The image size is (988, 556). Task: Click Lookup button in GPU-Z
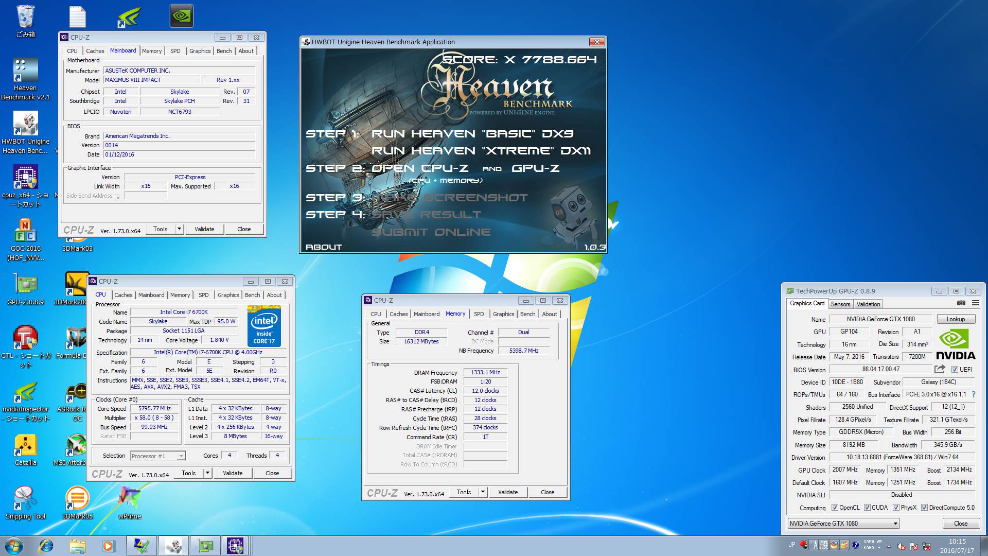point(956,319)
